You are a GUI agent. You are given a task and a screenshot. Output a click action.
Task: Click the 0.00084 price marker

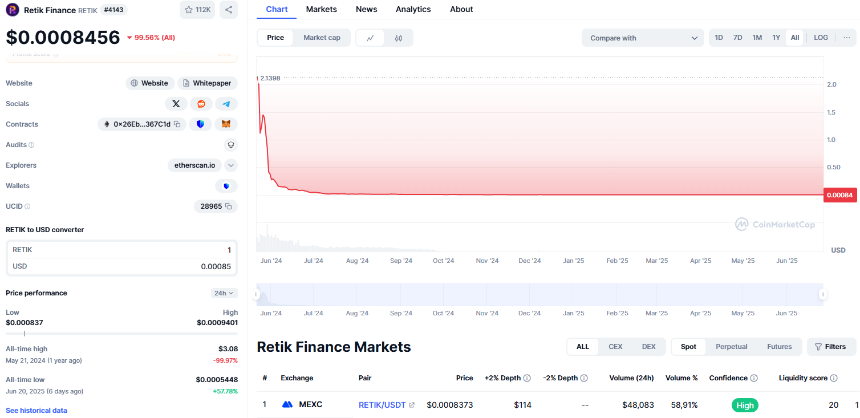click(840, 195)
